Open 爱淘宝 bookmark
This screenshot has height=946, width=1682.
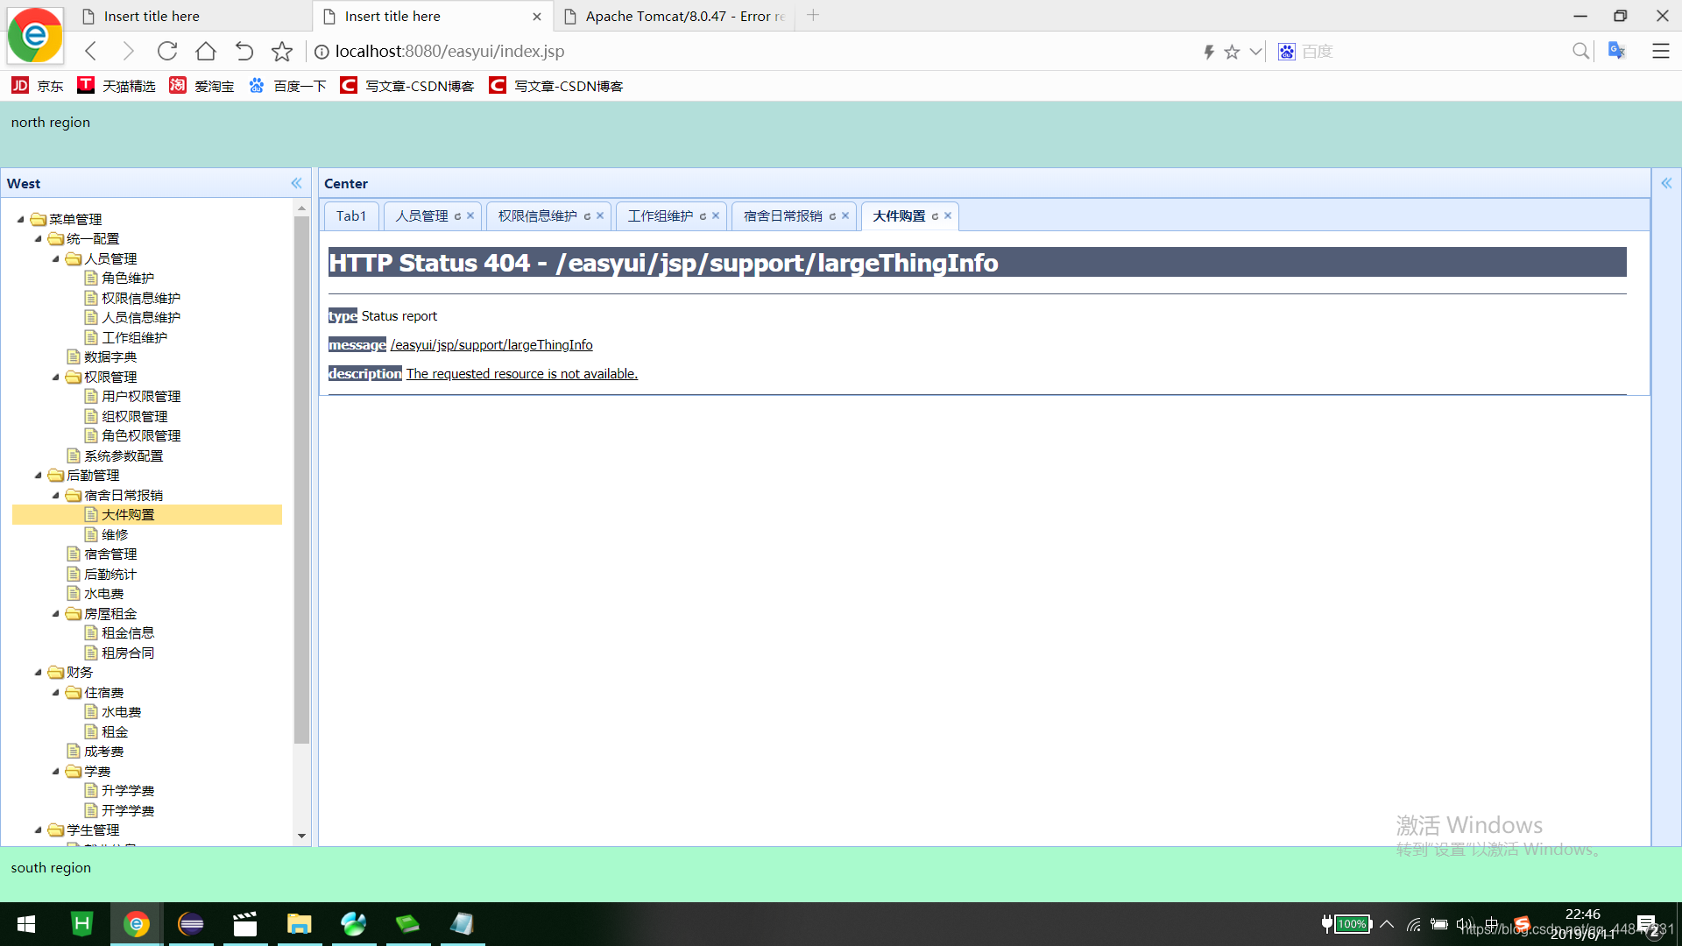pos(201,86)
